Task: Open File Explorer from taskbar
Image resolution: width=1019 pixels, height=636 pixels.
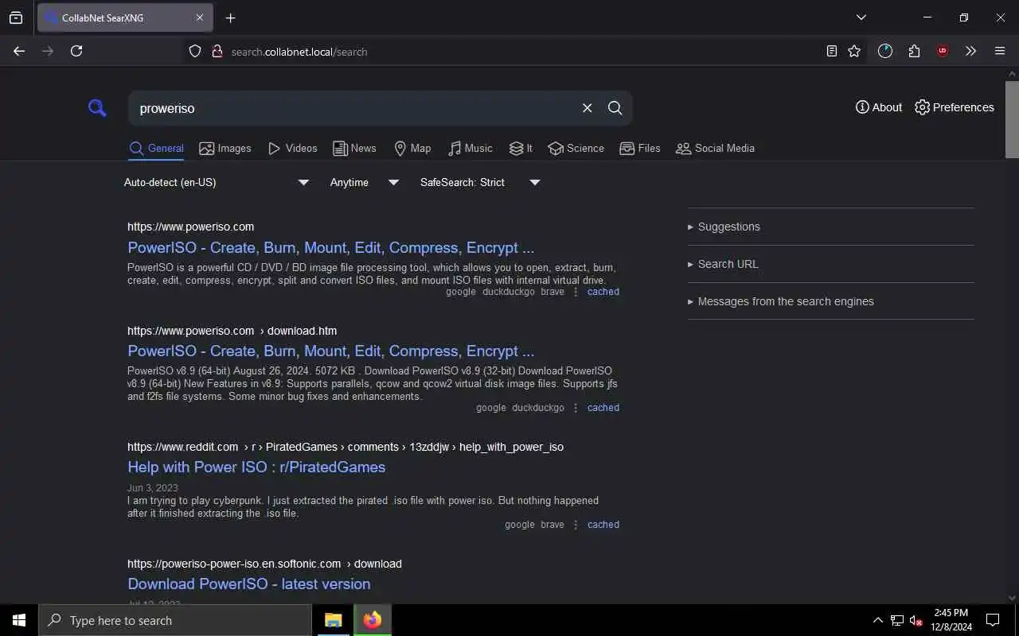Action: click(333, 620)
